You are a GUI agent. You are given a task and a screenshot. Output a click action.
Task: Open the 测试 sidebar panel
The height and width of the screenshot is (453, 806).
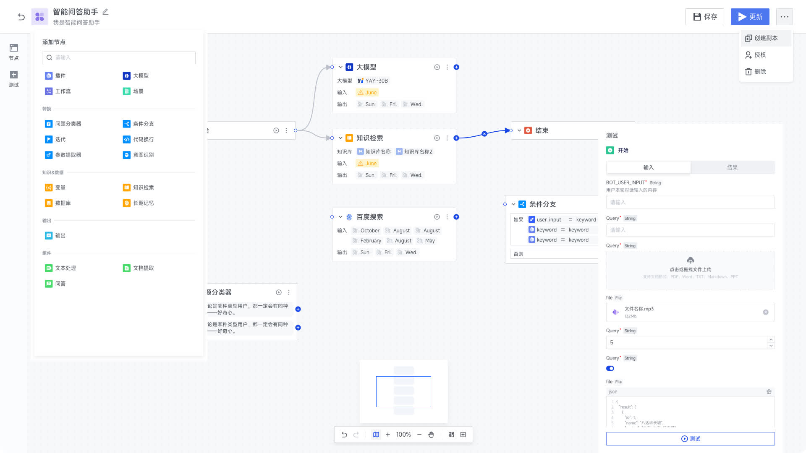tap(14, 78)
